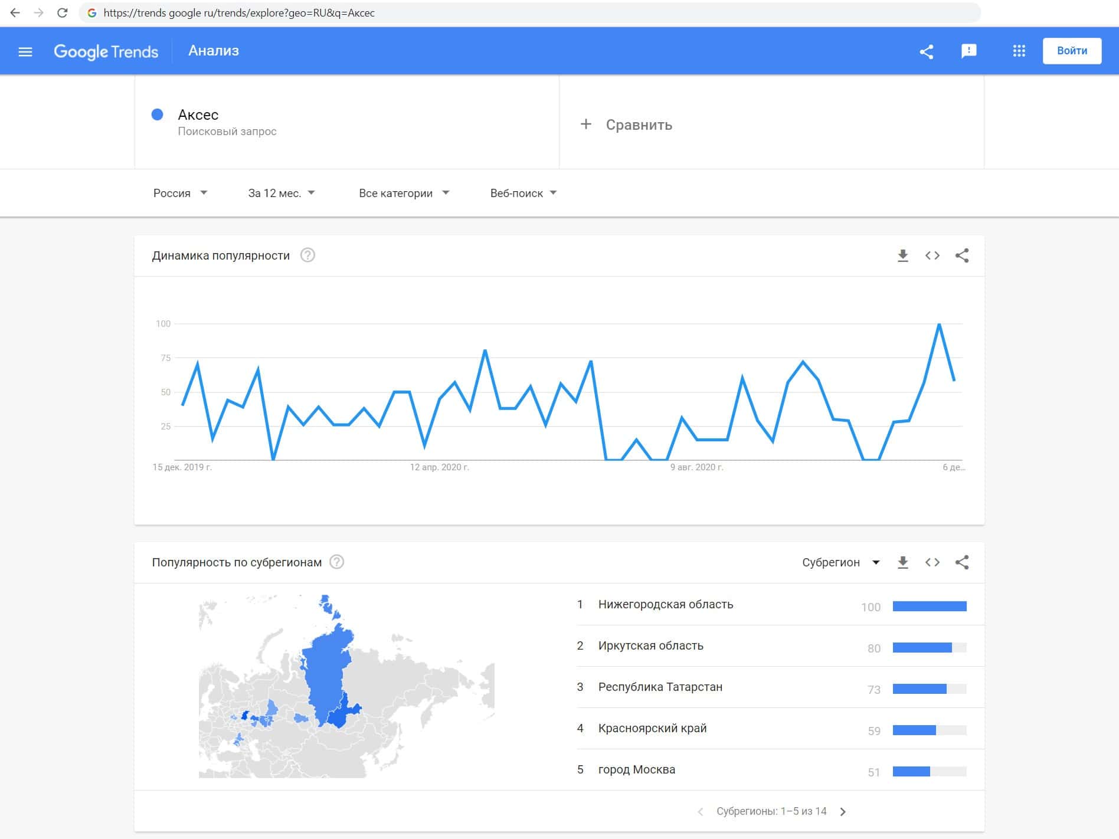This screenshot has width=1119, height=839.
Task: Open the Субрегион view dropdown
Action: coord(840,562)
